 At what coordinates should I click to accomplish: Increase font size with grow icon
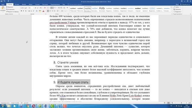tap(35, 8)
